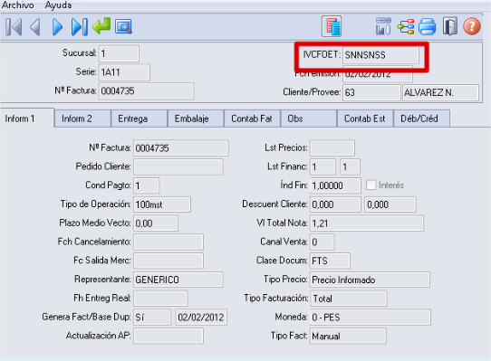The image size is (491, 361).
Task: Click the Genera Fact/Base Dup Sí field
Action: coord(152,318)
